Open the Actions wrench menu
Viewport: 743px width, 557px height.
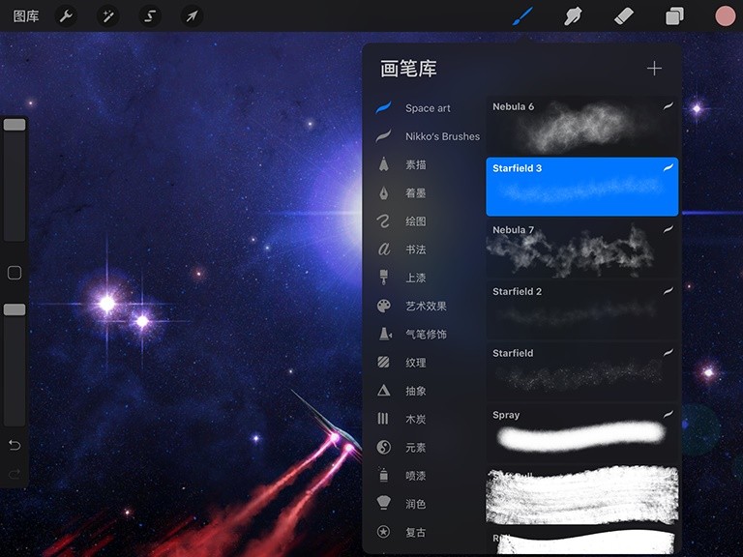pyautogui.click(x=66, y=16)
